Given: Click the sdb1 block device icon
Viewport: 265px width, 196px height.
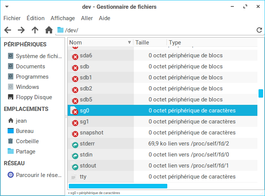Looking at the screenshot, I should point(75,79).
